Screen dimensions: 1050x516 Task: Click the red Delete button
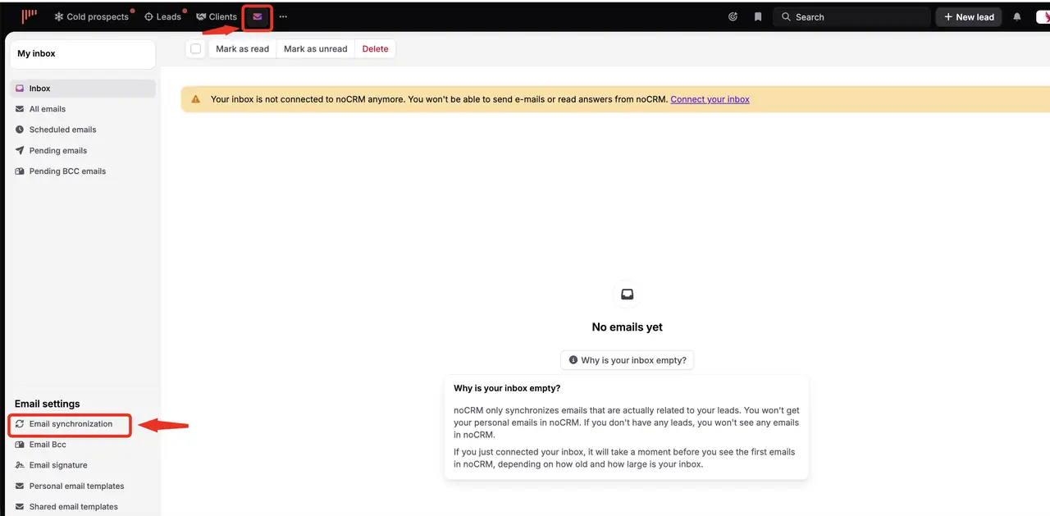pyautogui.click(x=375, y=49)
